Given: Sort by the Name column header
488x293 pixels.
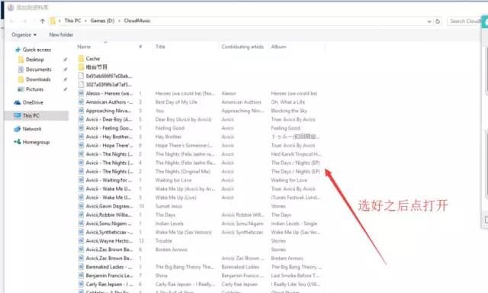Looking at the screenshot, I should click(84, 47).
